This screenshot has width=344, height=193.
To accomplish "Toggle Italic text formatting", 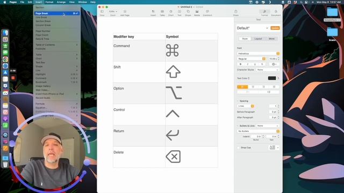I will [x=248, y=64].
